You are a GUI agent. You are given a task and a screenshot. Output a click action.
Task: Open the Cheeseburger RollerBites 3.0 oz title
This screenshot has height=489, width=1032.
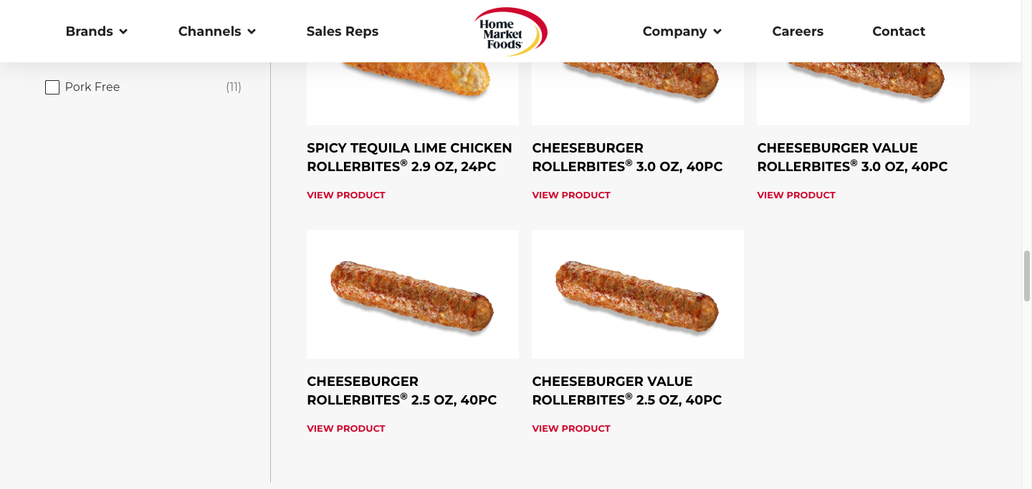tap(627, 158)
